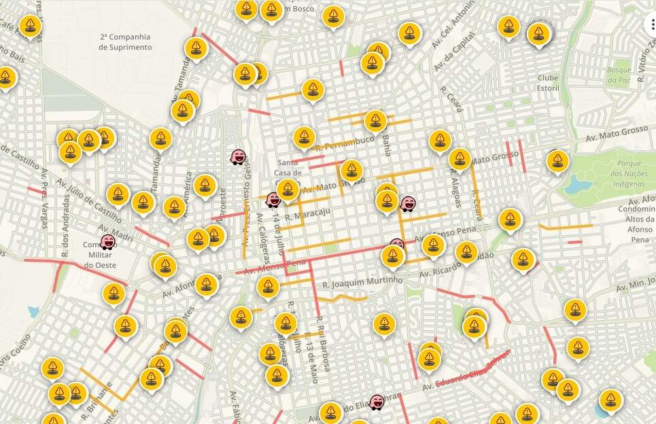Select the hazard marker on R. Pernambuco
The image size is (656, 424).
pos(304,137)
